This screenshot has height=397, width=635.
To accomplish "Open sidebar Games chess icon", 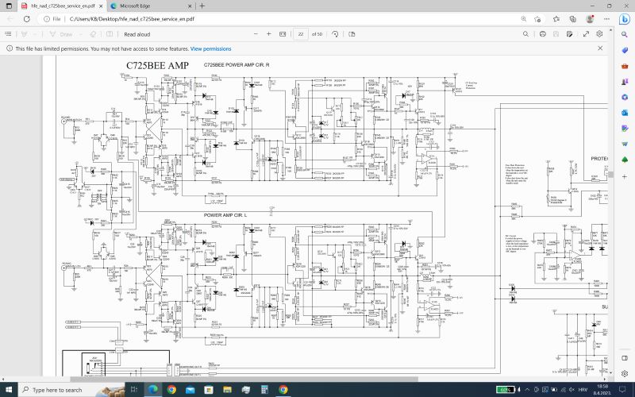I will coord(625,82).
